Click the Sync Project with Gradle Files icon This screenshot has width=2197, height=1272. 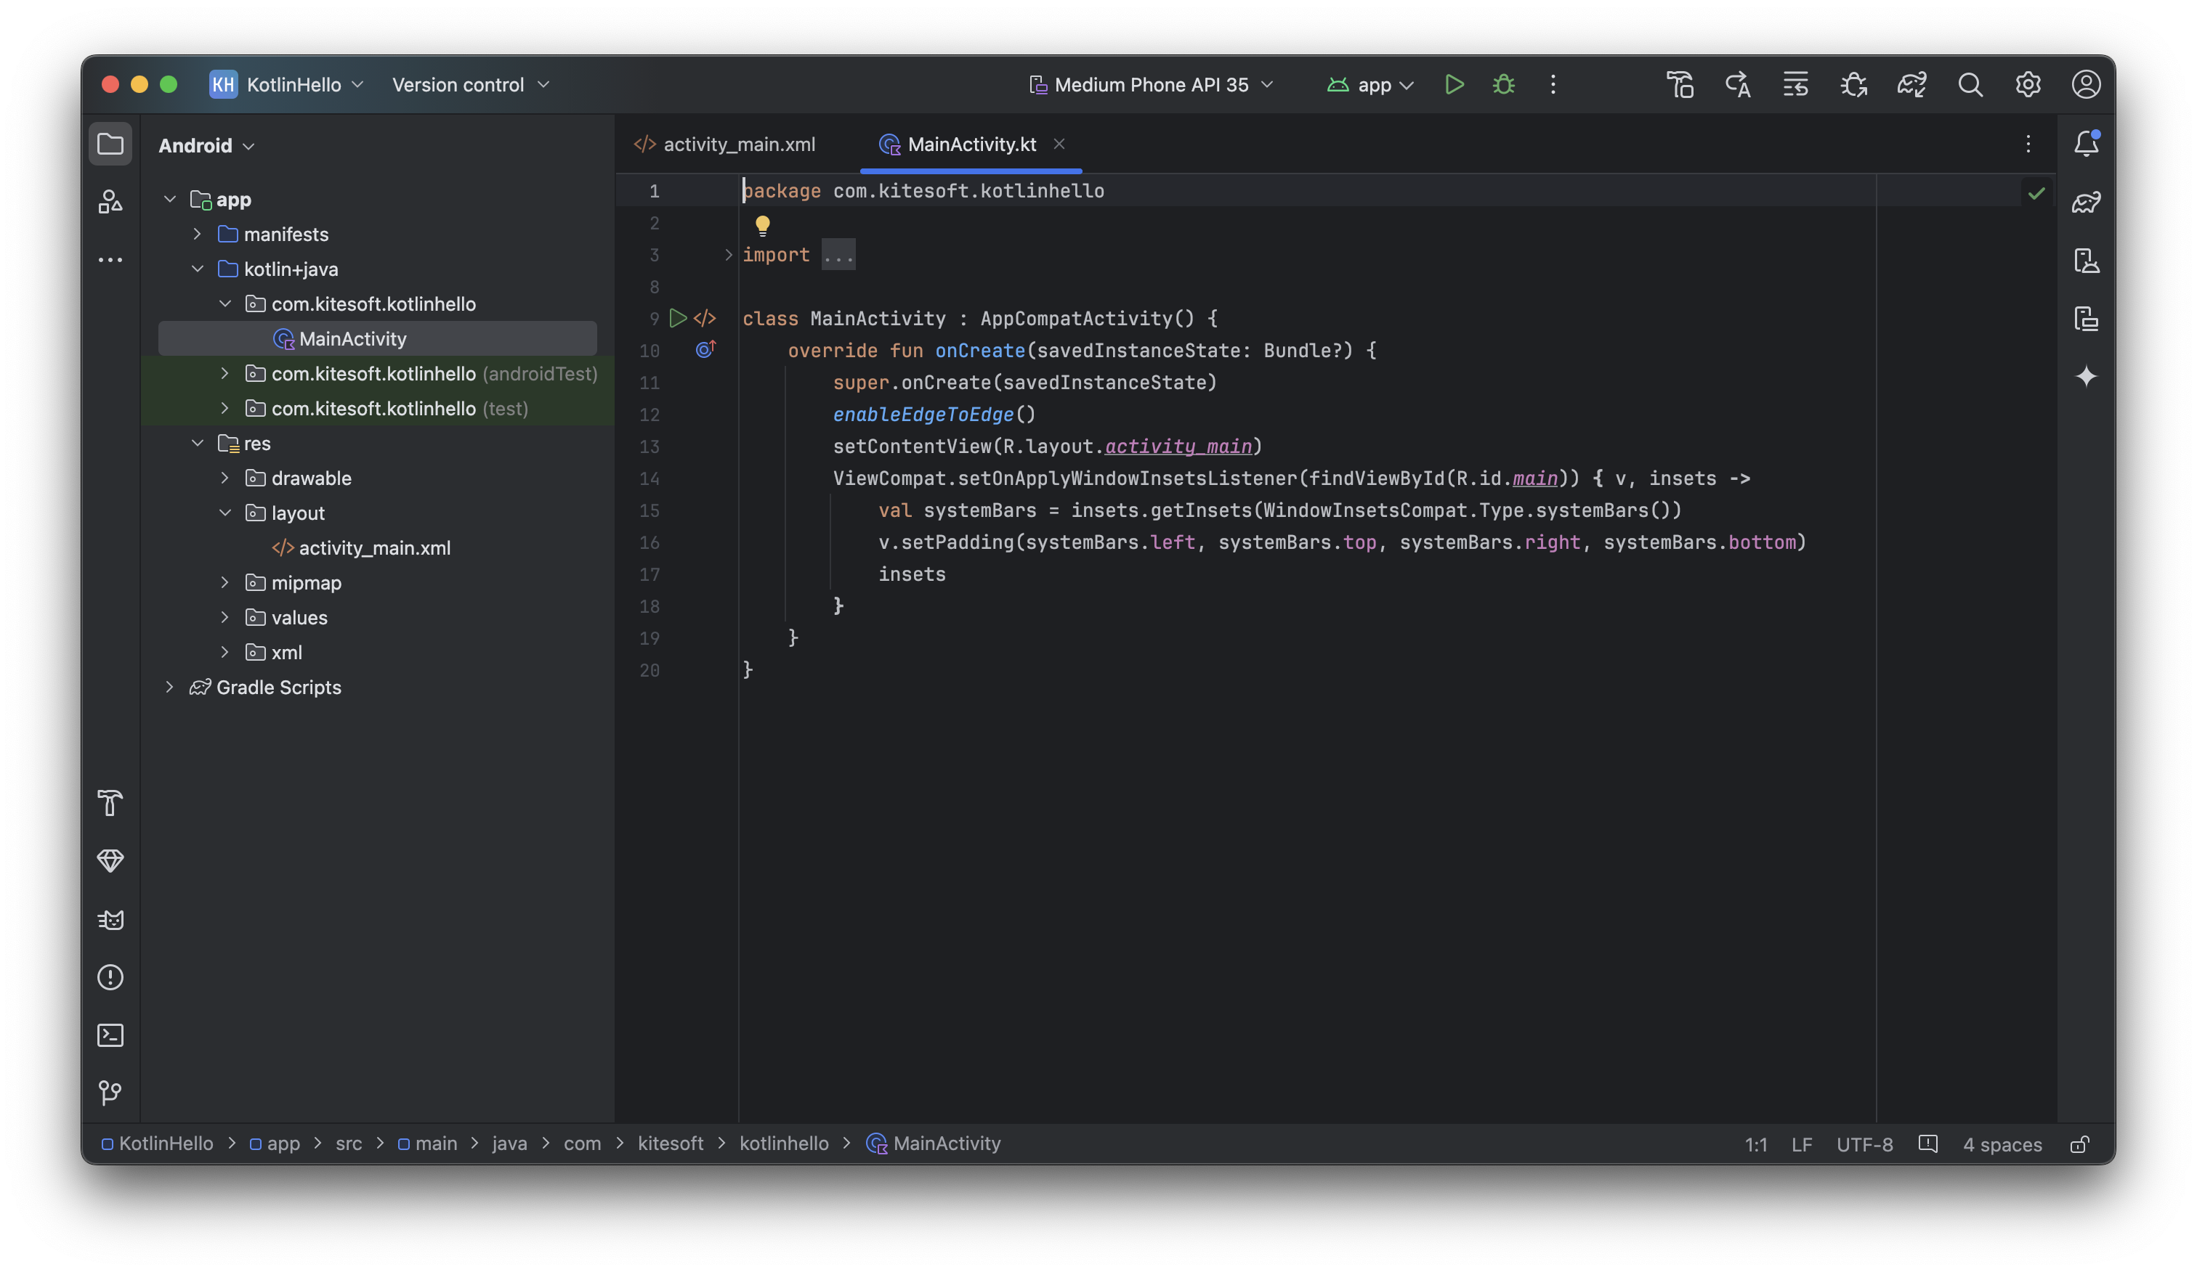point(1911,84)
